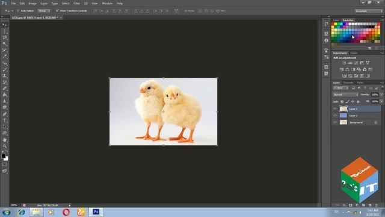Image resolution: width=385 pixels, height=217 pixels.
Task: Filter layers by type layers icon
Action: [x=365, y=88]
